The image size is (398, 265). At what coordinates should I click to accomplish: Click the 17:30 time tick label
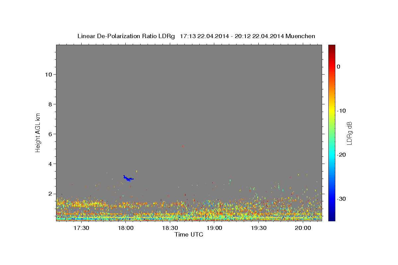(x=81, y=228)
